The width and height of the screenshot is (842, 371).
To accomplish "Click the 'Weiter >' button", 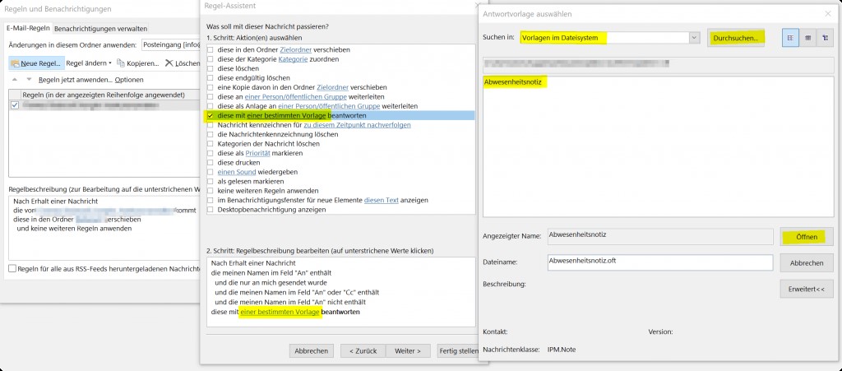I will pyautogui.click(x=408, y=350).
